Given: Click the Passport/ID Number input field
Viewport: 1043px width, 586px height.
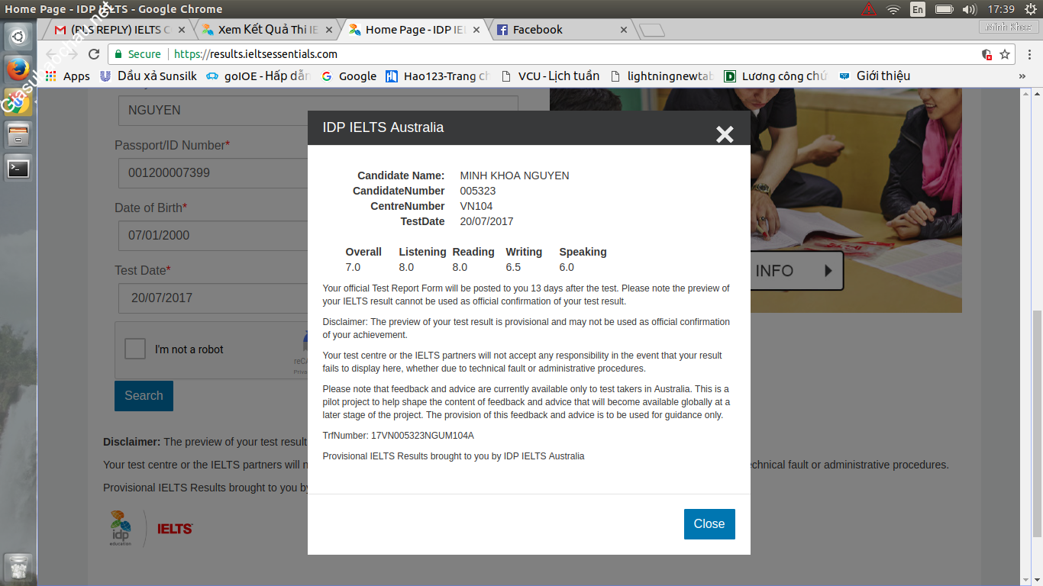Looking at the screenshot, I should click(x=212, y=172).
